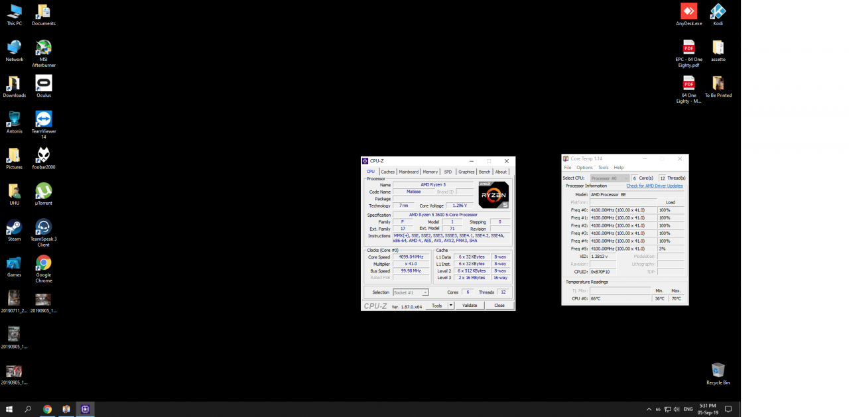The height and width of the screenshot is (417, 849).
Task: Switch to the About tab in CPU-Z
Action: [501, 172]
